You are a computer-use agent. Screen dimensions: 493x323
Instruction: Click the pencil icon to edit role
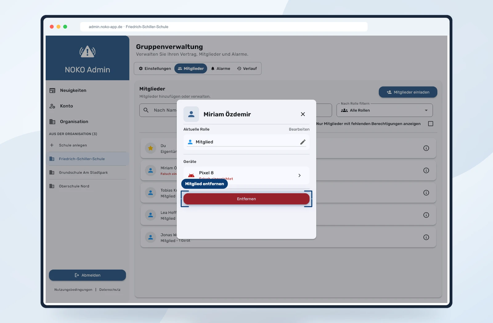pos(303,142)
